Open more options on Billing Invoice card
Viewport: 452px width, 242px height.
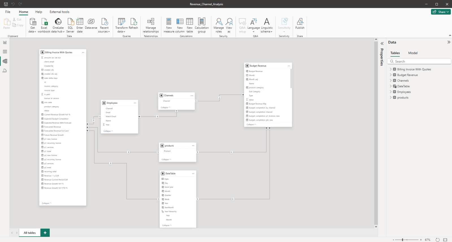pos(83,52)
